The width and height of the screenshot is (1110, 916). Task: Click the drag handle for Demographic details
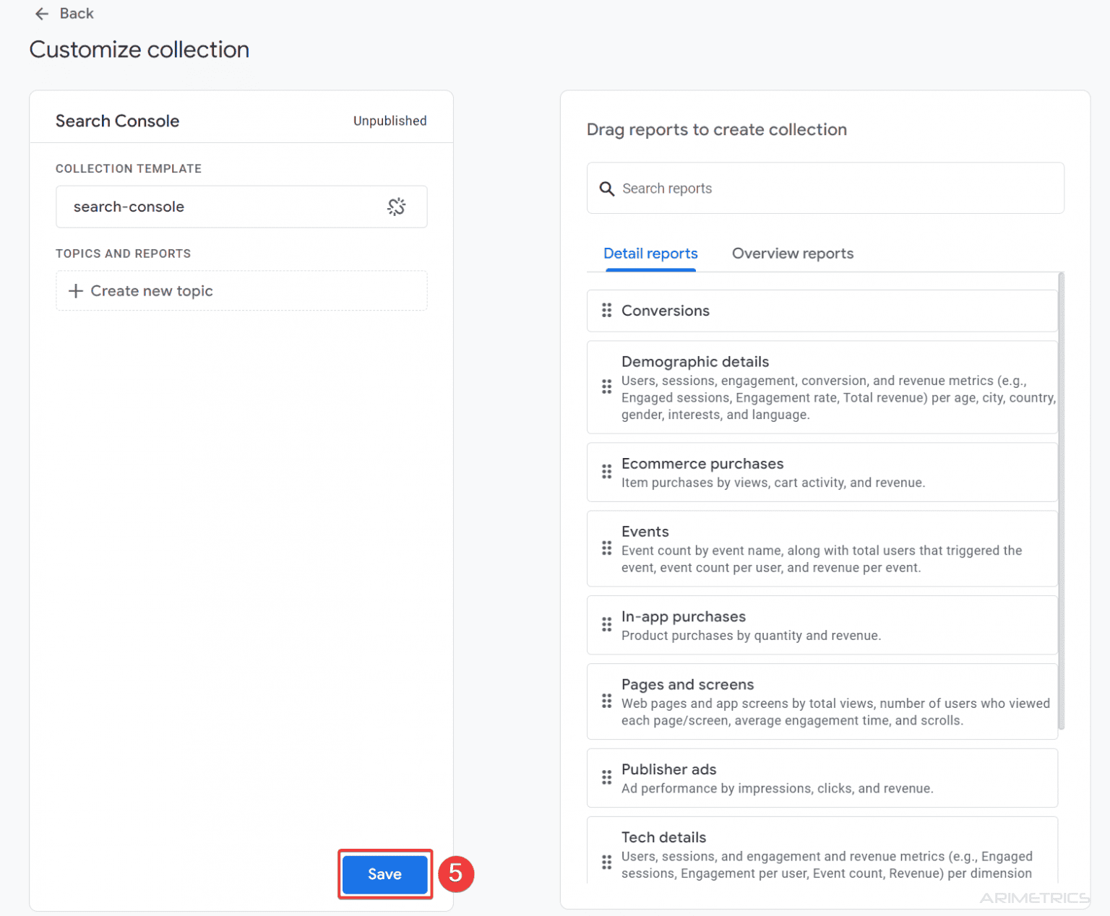click(x=607, y=387)
